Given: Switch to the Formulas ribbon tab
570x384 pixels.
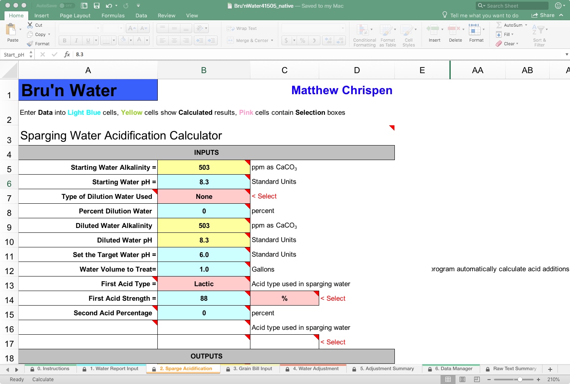Looking at the screenshot, I should coord(113,15).
